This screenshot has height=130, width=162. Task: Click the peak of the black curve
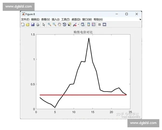89,38
